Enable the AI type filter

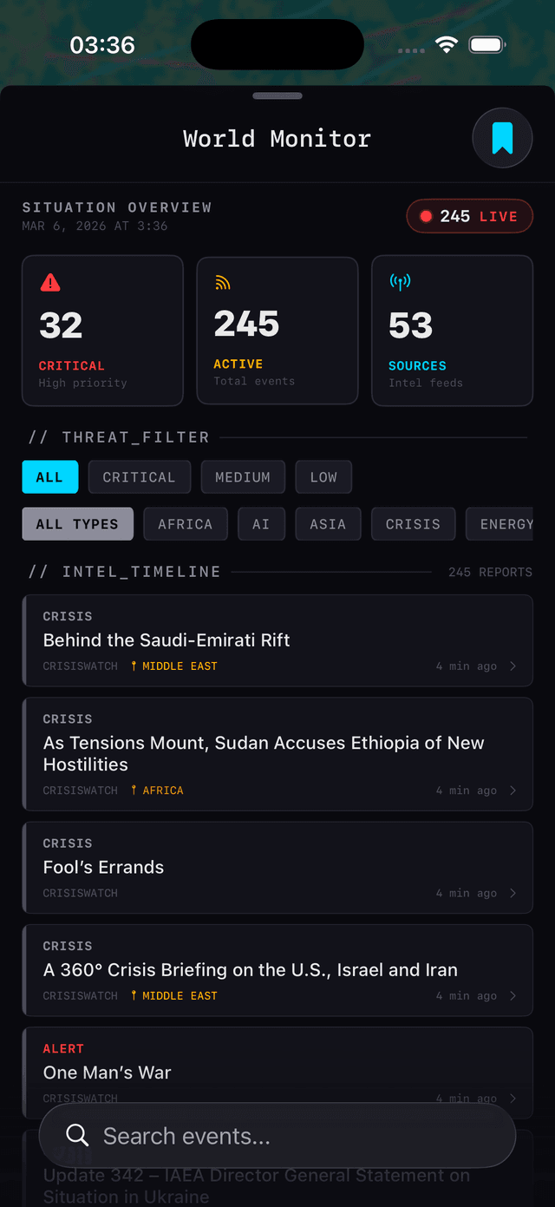point(261,524)
